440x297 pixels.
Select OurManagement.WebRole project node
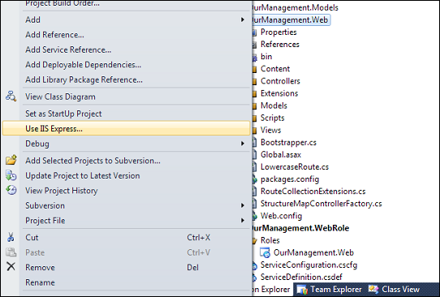(x=300, y=228)
